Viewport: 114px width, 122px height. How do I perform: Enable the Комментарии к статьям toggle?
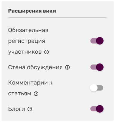[97, 88]
